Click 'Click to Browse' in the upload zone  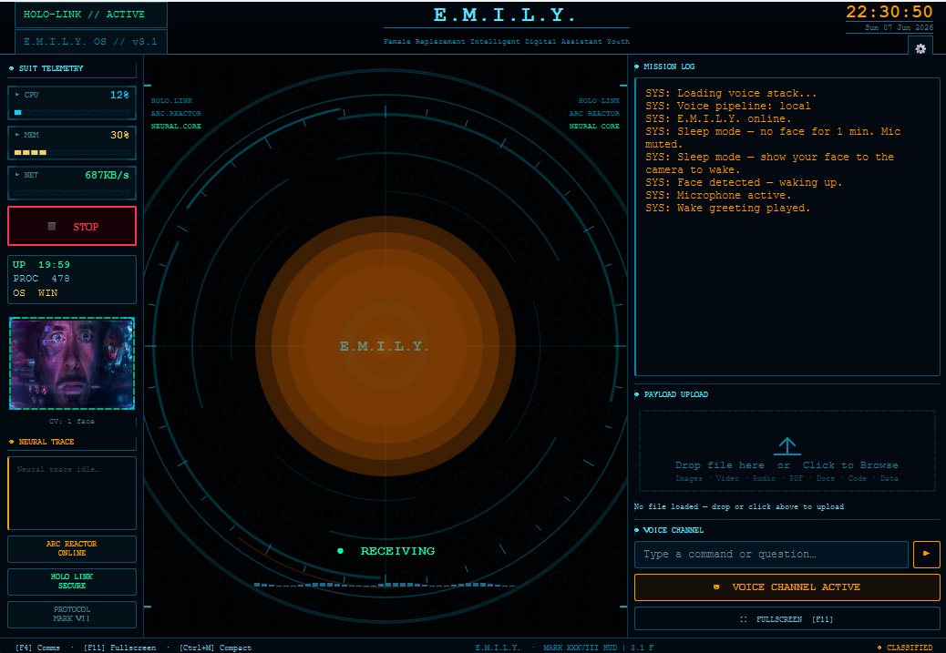(850, 464)
